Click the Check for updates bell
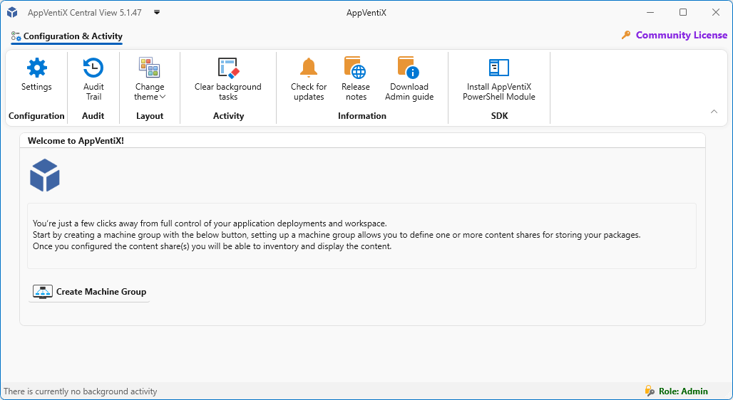 tap(309, 68)
